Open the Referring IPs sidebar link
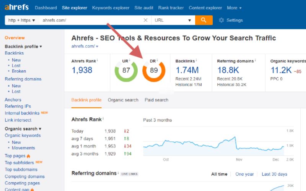The height and width of the screenshot is (191, 306). point(18,106)
